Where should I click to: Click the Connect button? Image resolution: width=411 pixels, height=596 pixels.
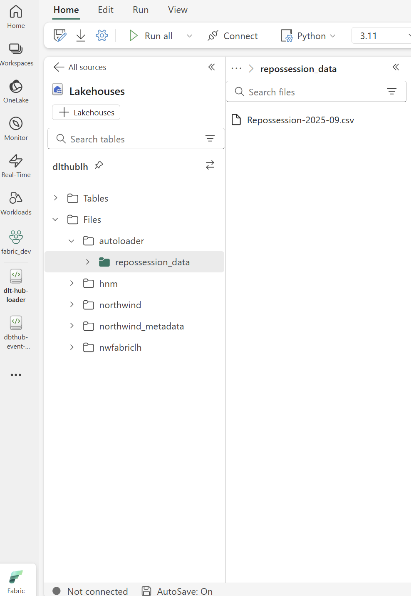coord(233,36)
